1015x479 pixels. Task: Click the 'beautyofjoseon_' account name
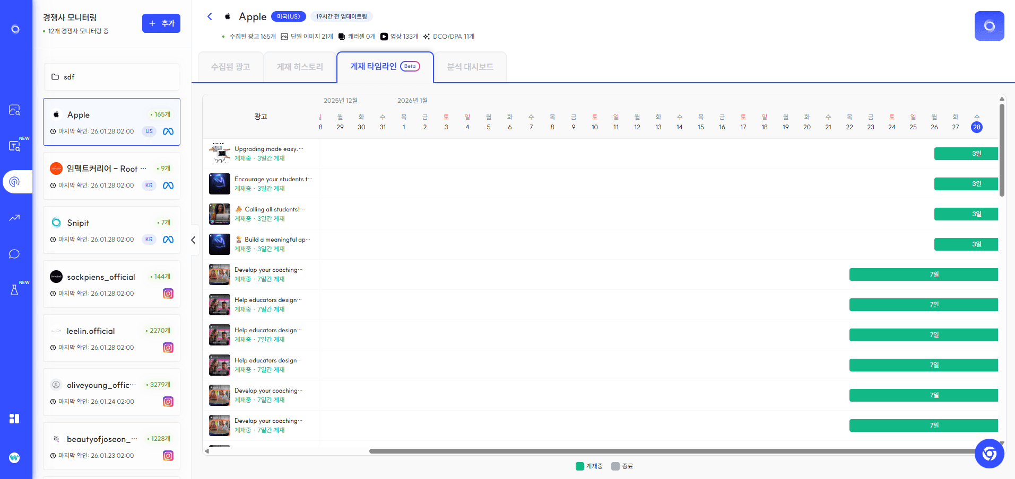102,439
